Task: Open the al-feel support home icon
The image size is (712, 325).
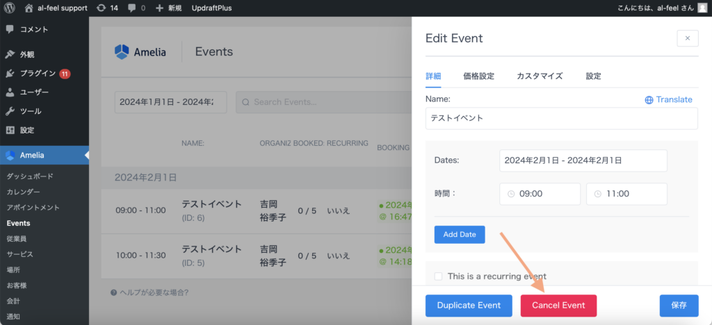Action: pyautogui.click(x=29, y=8)
